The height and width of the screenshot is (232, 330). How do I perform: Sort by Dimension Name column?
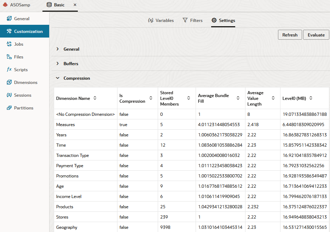(95, 98)
